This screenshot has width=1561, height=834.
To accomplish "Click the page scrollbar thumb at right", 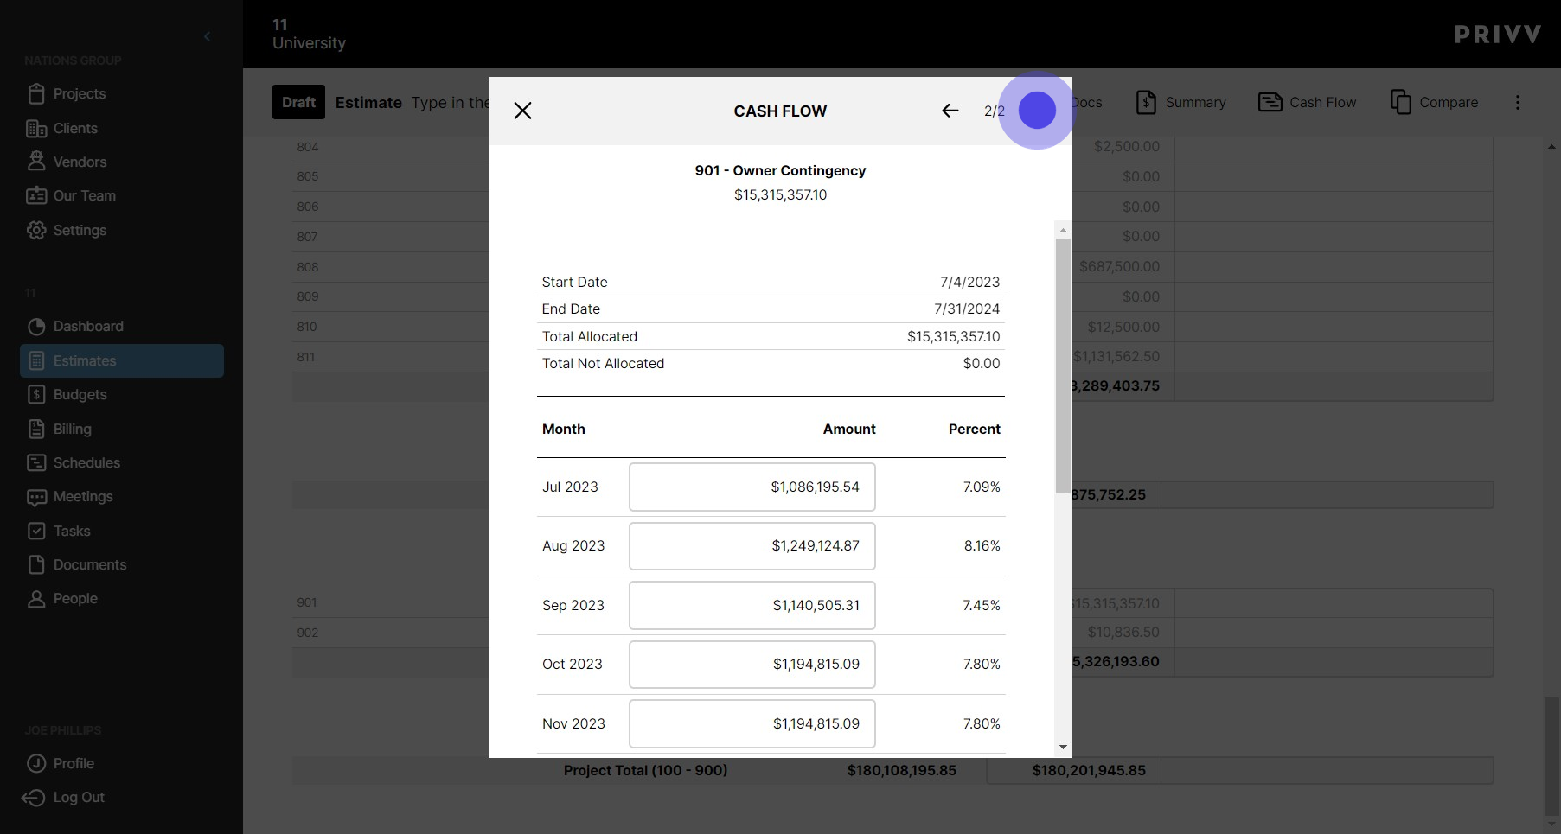I will pos(1551,755).
